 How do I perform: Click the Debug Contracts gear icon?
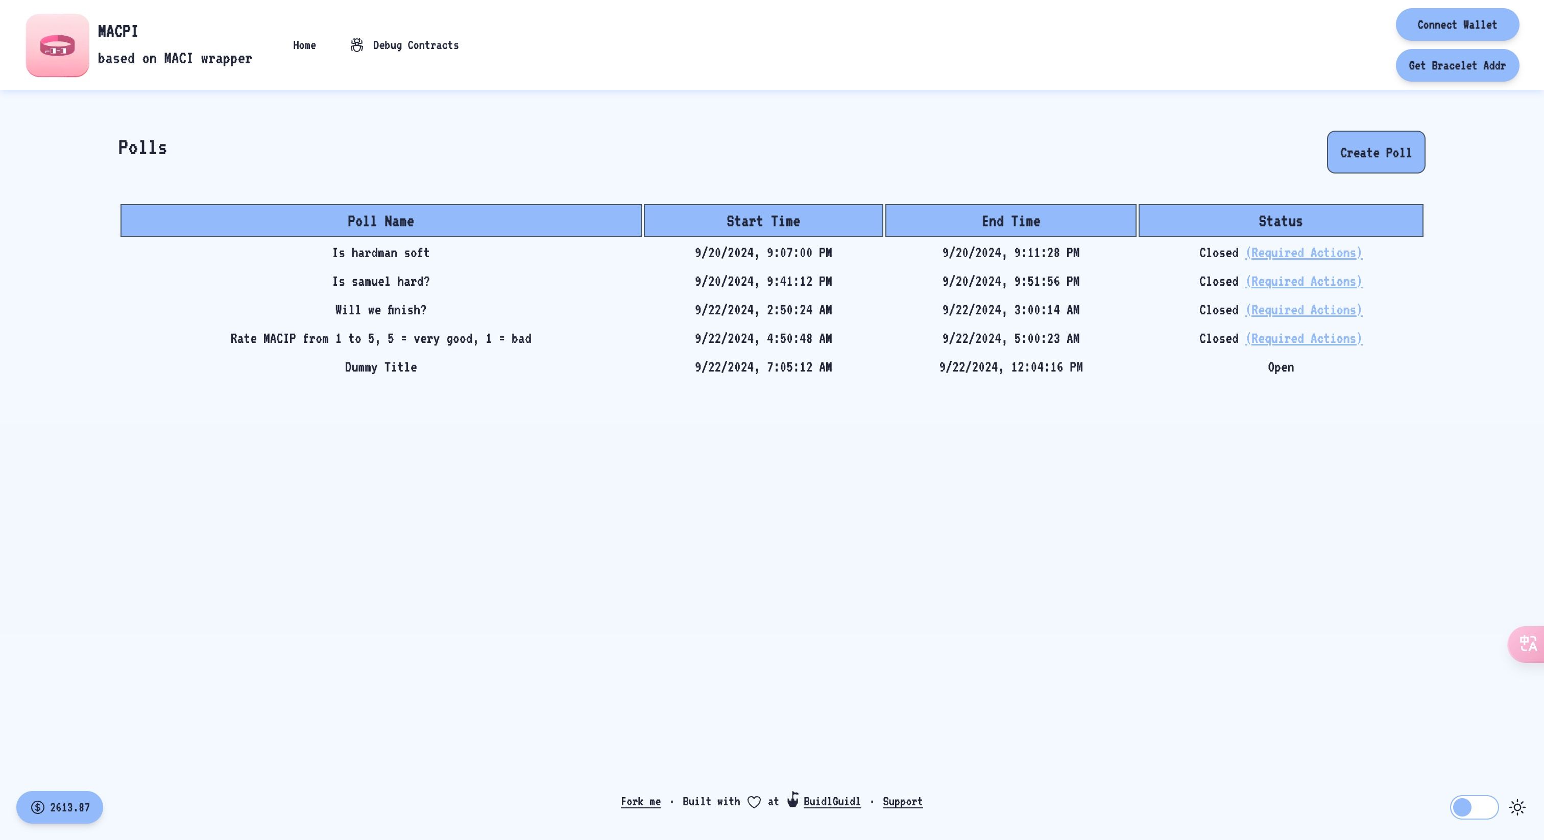357,44
